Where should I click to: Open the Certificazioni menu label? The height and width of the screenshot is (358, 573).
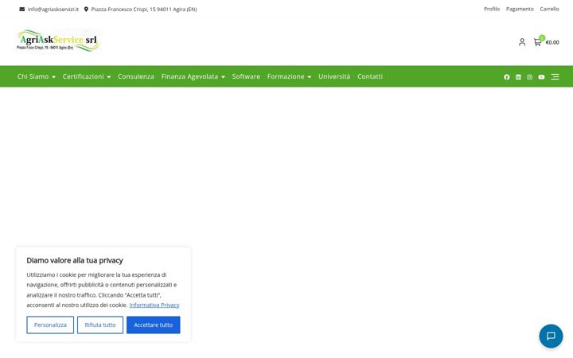84,76
